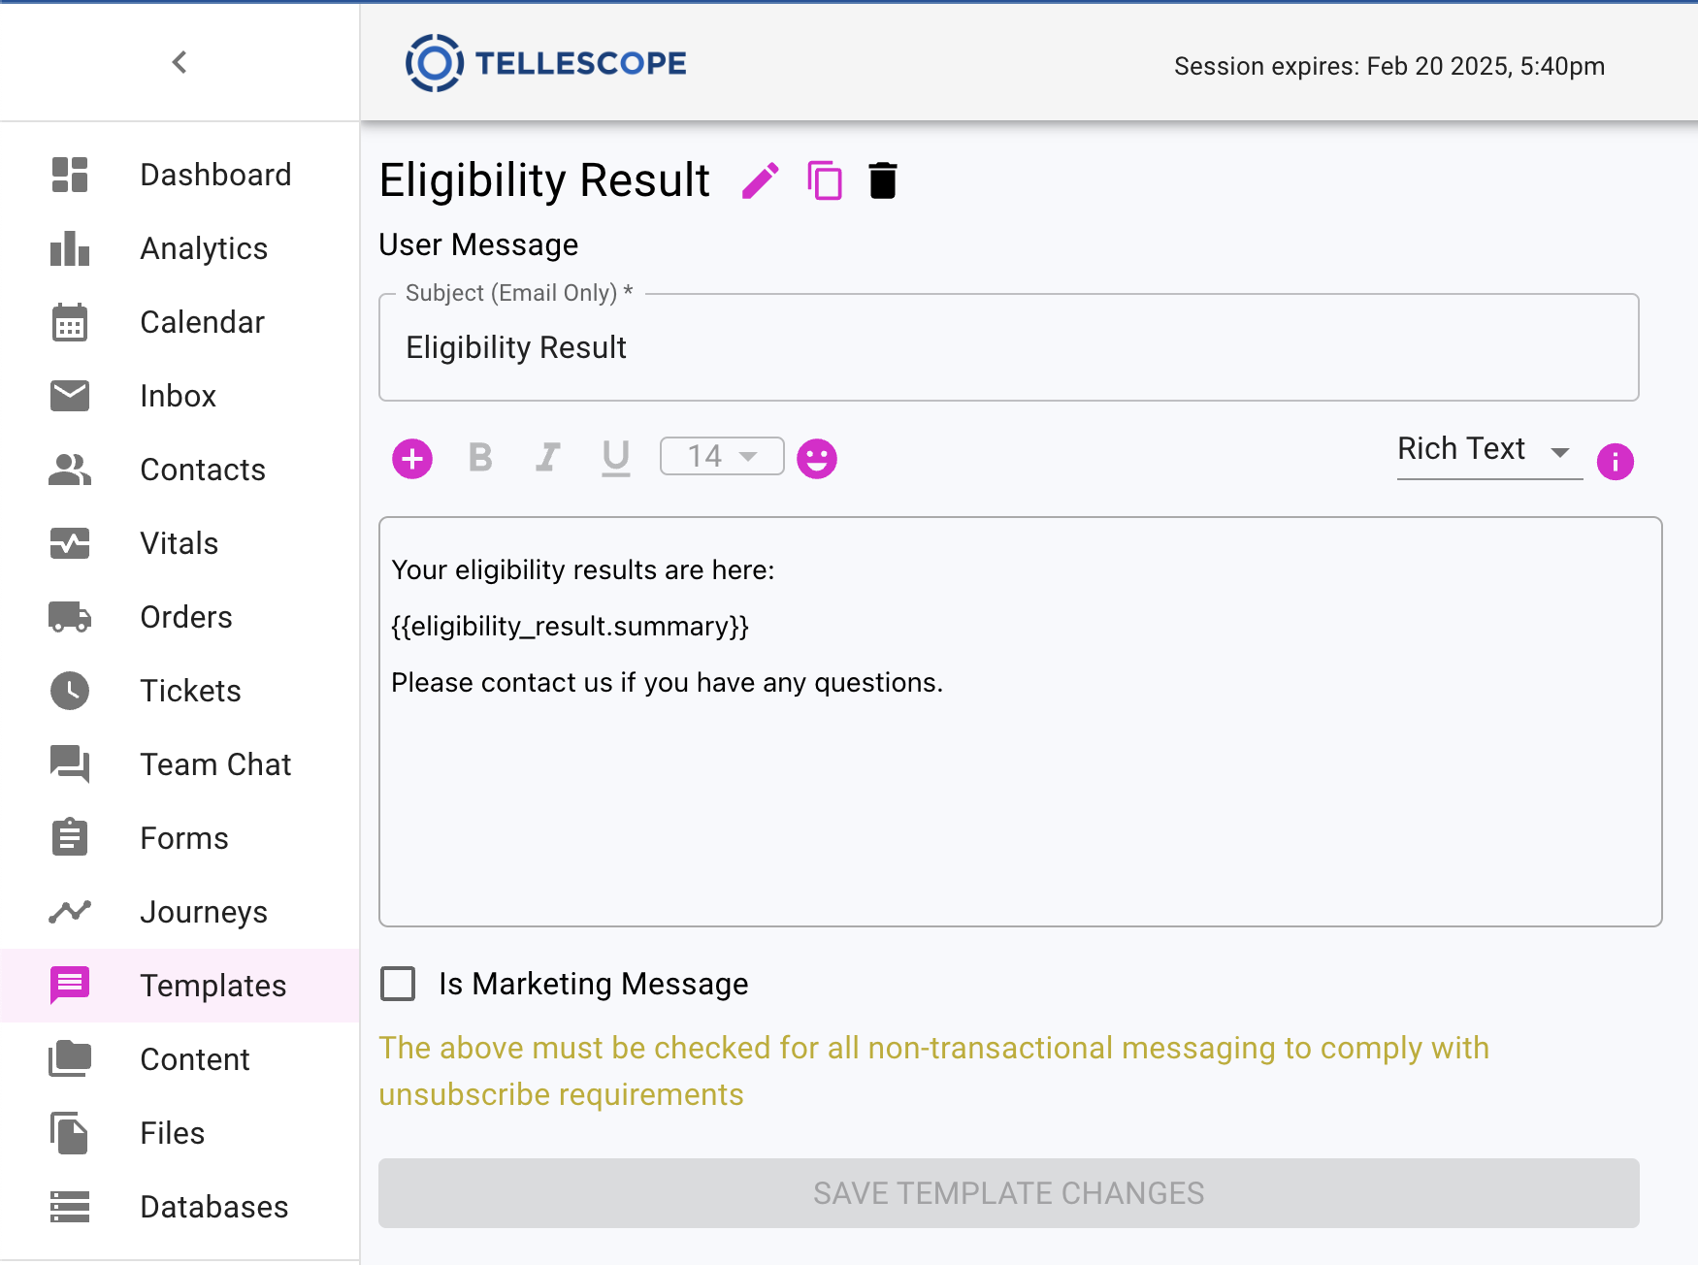Click on the line 'Your eligibility results are here:'

point(582,569)
